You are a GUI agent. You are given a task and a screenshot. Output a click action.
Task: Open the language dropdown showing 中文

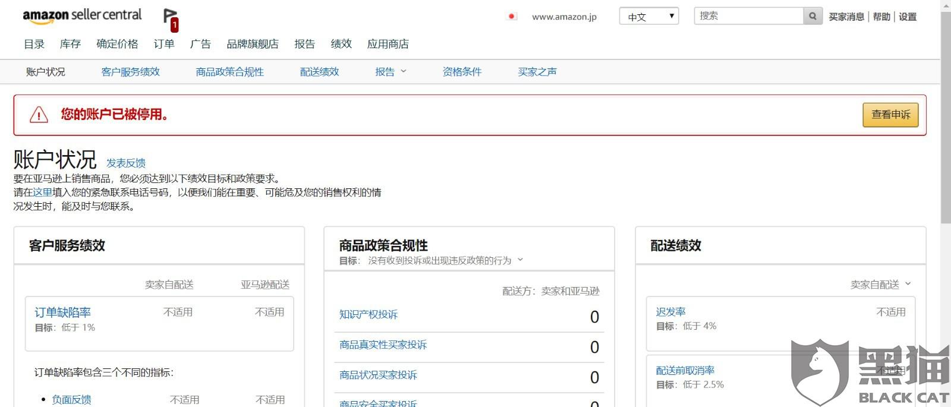coord(649,17)
